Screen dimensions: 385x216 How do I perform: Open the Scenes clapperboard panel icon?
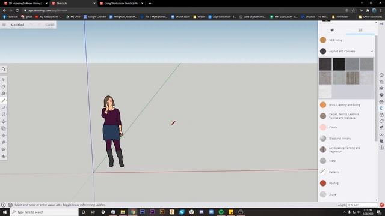381,128
